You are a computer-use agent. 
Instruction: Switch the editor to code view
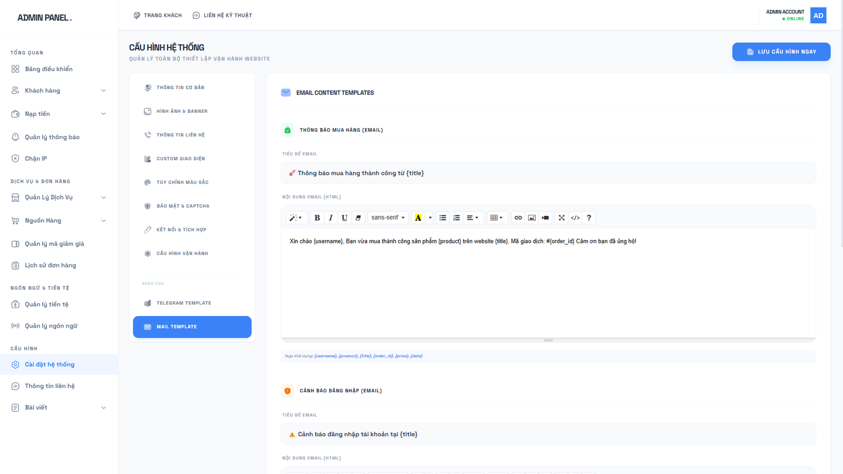575,218
